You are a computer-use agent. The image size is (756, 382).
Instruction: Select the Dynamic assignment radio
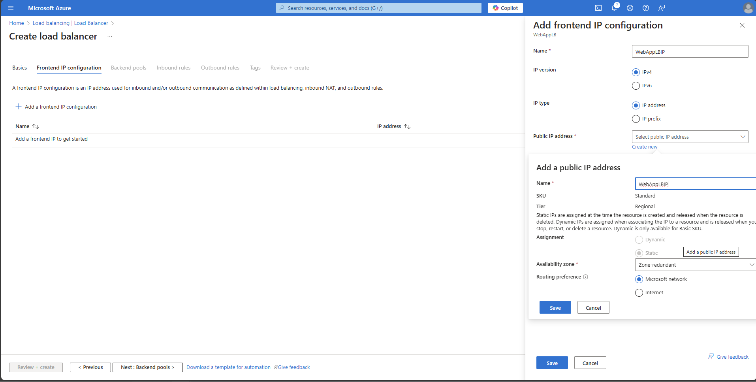pyautogui.click(x=639, y=240)
